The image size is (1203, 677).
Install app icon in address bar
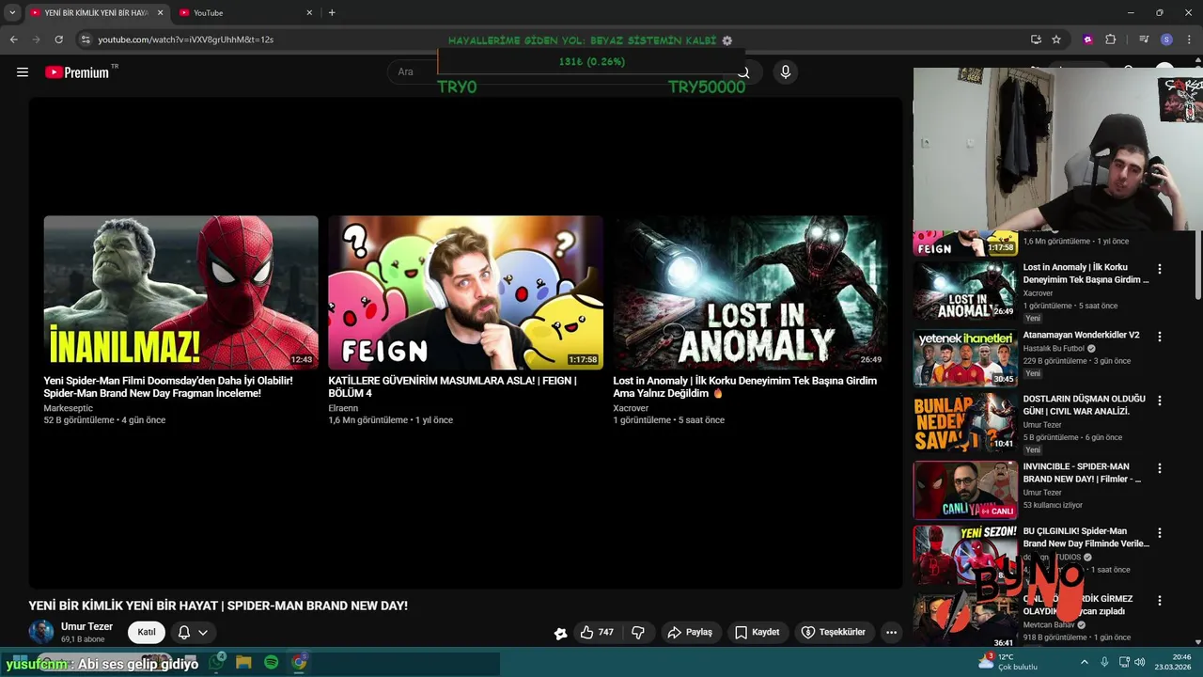coord(1036,39)
